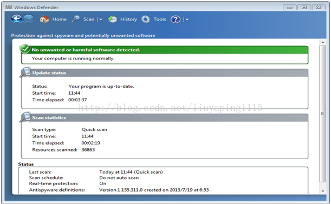
Task: Click the "Antispyware definitions:" label
Action: click(57, 190)
